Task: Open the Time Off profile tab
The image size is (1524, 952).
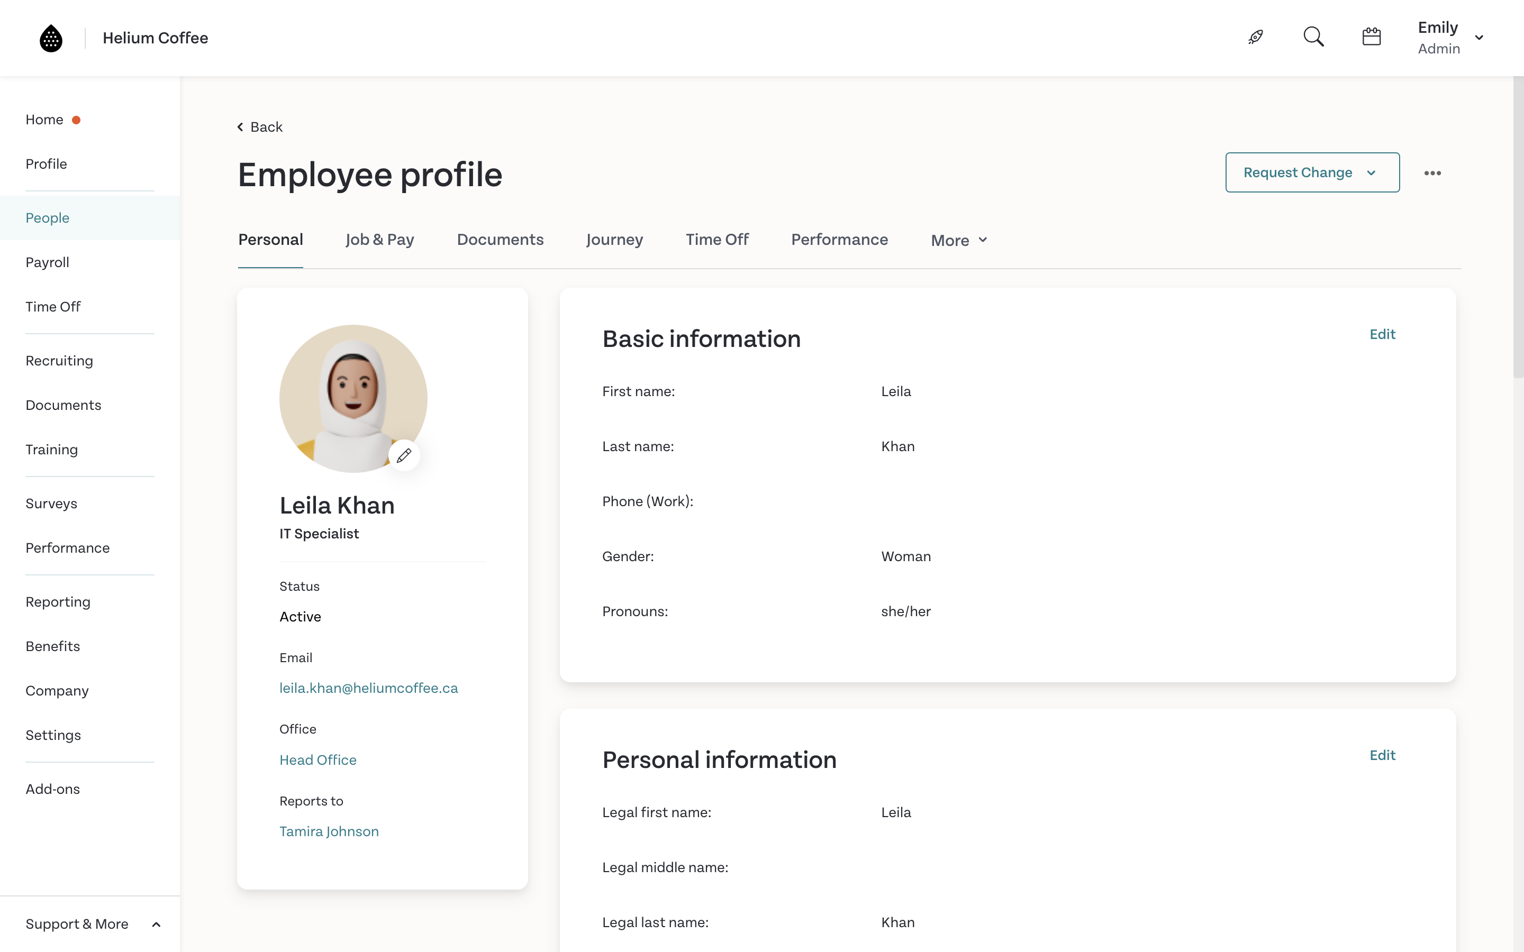Action: [x=716, y=240]
